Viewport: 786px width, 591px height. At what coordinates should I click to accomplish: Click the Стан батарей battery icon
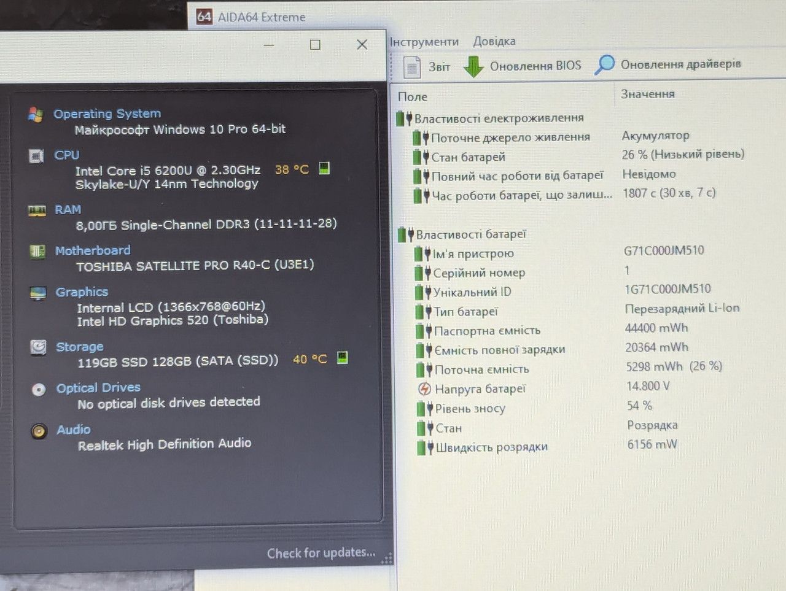[x=421, y=157]
